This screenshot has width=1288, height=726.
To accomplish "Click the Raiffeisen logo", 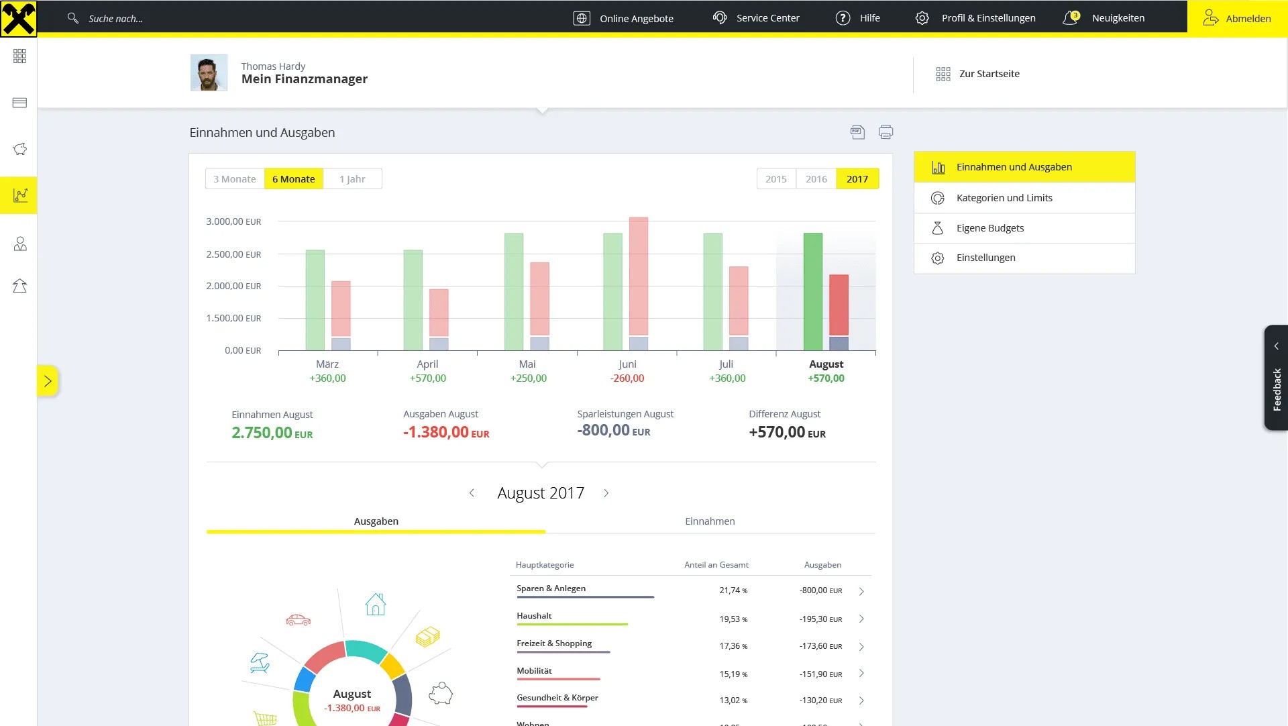I will [19, 18].
